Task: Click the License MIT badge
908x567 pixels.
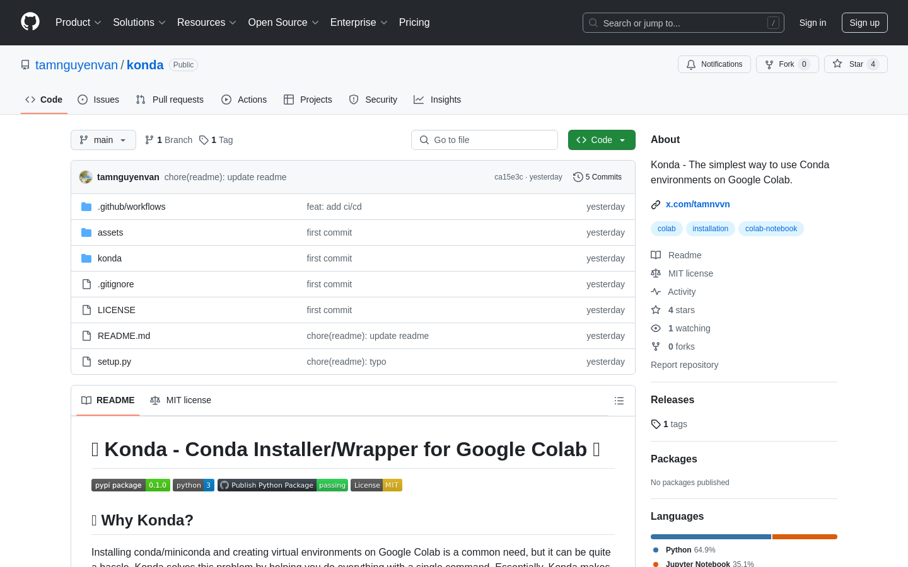Action: [x=376, y=485]
